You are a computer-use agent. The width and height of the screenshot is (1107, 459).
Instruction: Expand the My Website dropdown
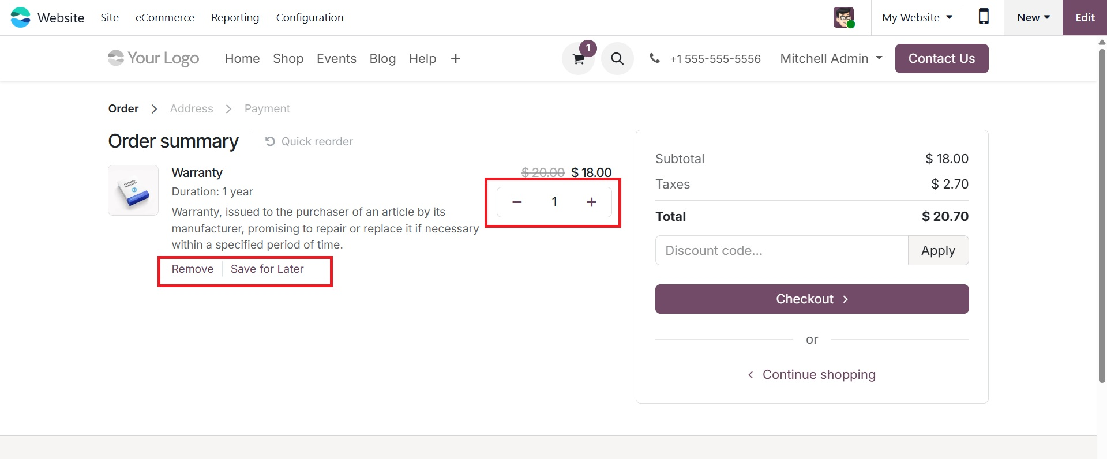(917, 17)
